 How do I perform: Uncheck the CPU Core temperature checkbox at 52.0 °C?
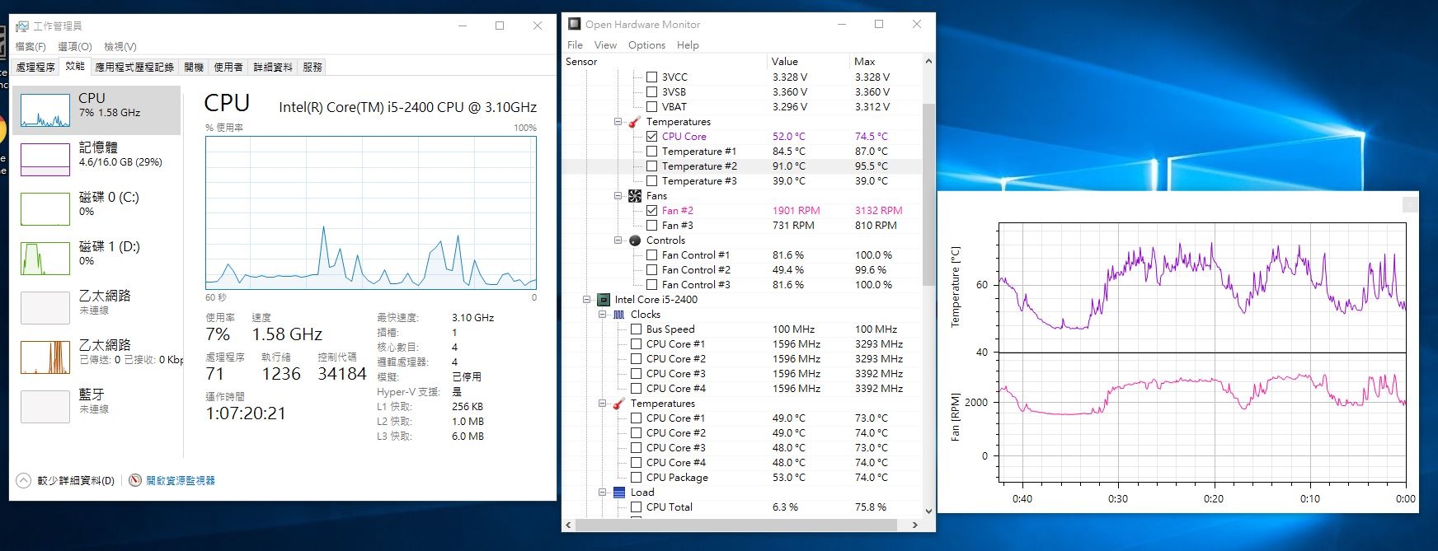tap(651, 137)
